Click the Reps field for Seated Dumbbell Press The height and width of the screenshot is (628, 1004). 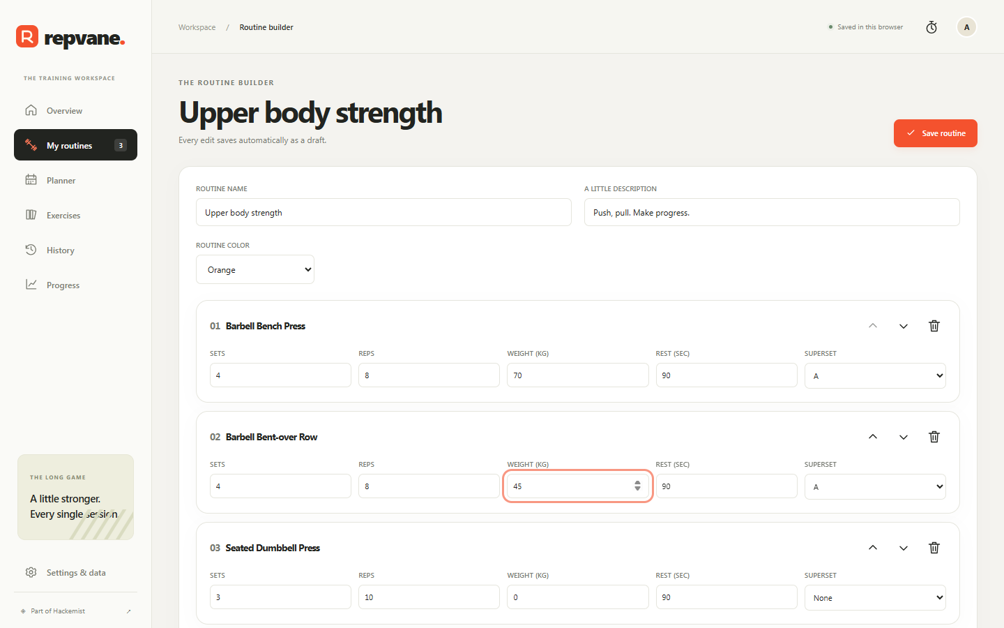point(429,597)
